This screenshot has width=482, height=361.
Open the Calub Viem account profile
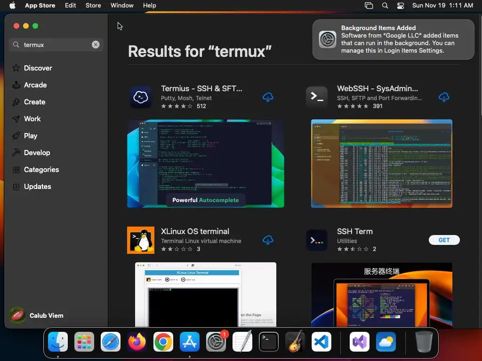pos(36,315)
